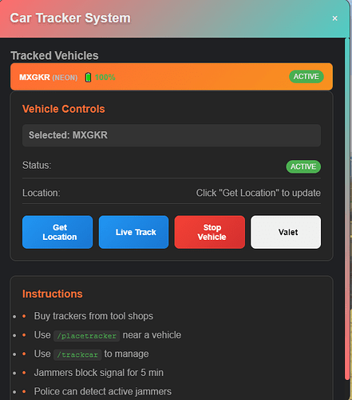
Task: Click the Instructions section heading
Action: [53, 294]
